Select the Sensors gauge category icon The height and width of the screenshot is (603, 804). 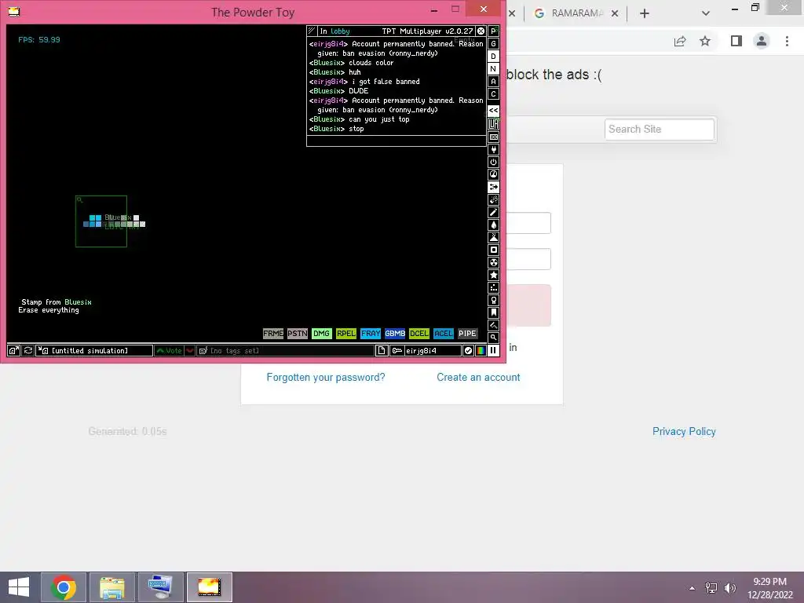coord(493,174)
